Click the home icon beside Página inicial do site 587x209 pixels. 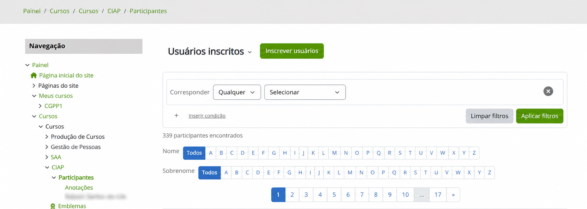[34, 75]
